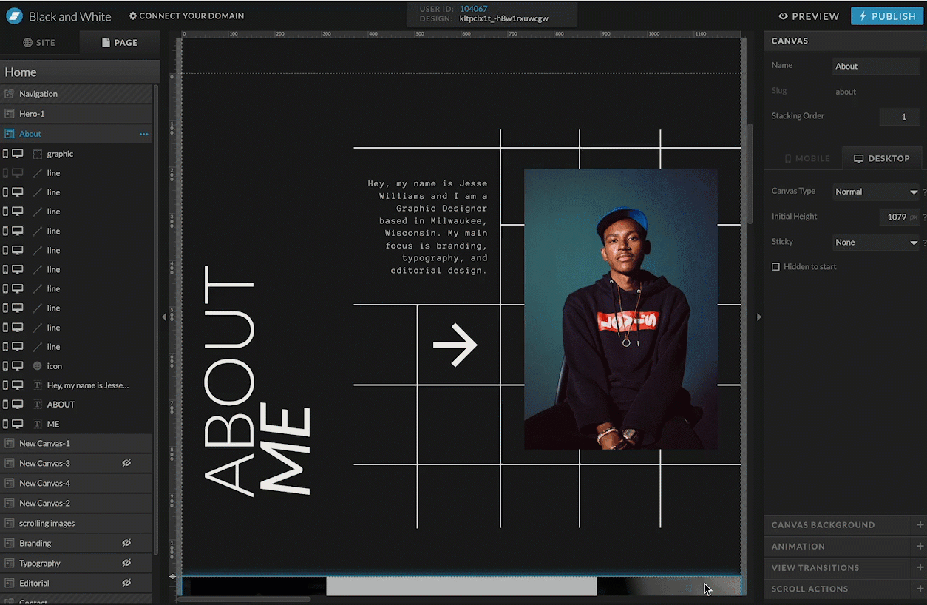The image size is (927, 605).
Task: Click the mobile device icon on icon layer
Action: [x=6, y=365]
